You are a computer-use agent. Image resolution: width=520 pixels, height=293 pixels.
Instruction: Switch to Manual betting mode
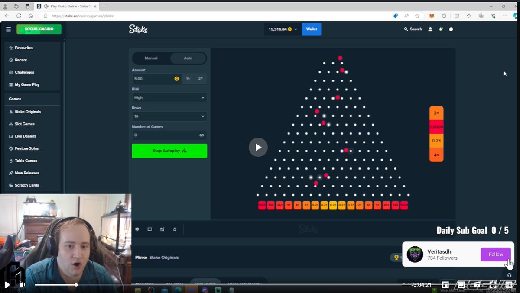click(x=151, y=58)
